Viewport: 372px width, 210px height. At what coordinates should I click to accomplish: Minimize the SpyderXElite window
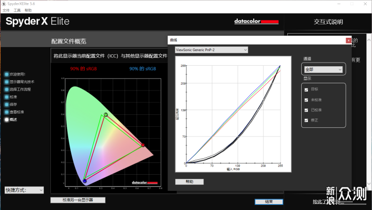tap(339, 4)
